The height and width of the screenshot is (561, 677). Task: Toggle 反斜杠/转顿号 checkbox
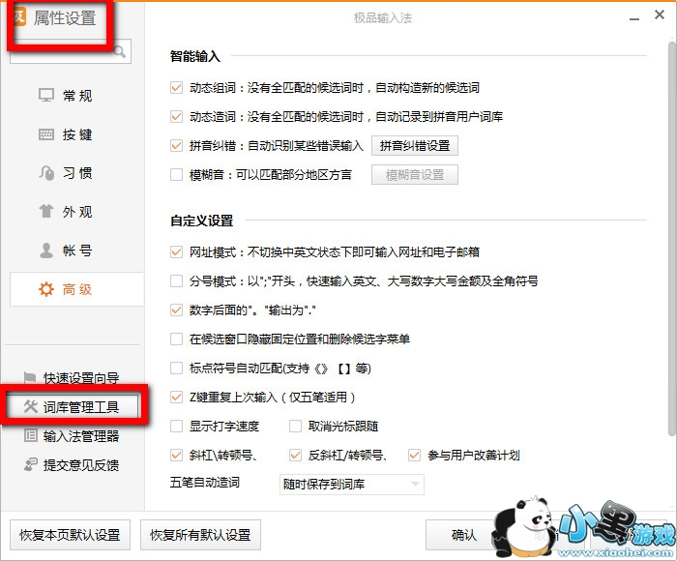click(x=295, y=456)
